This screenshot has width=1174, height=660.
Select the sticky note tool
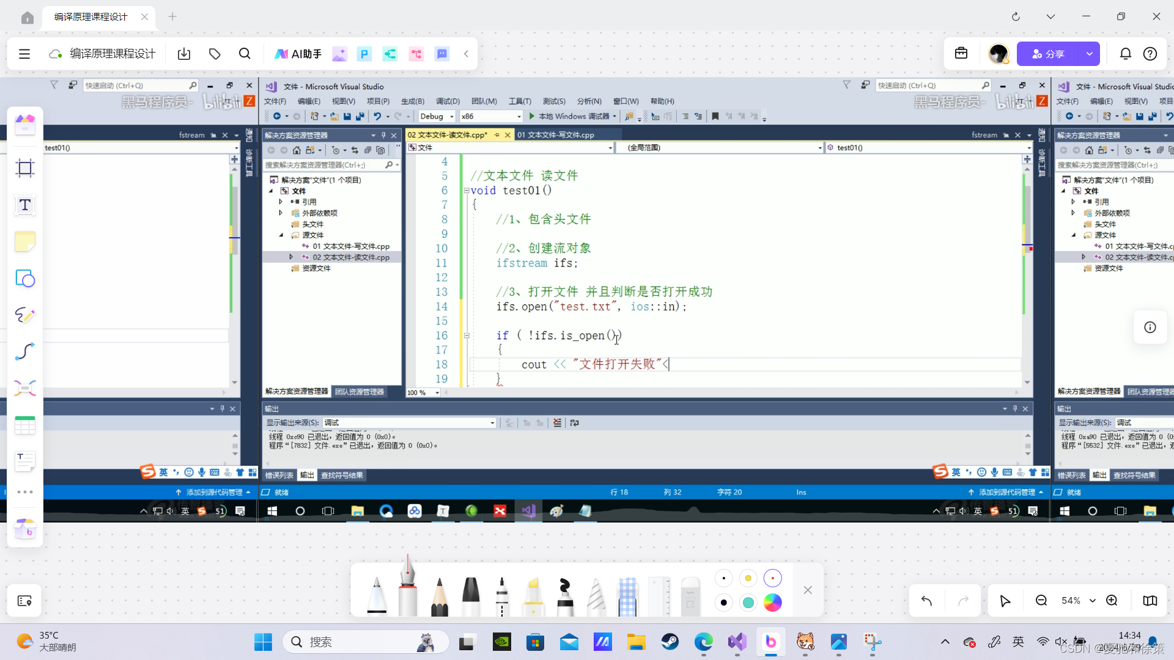click(25, 242)
